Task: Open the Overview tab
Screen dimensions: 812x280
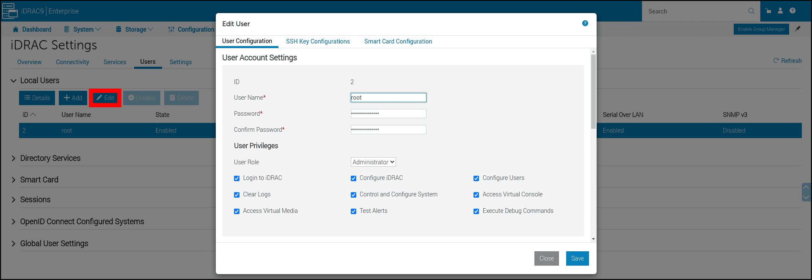Action: coord(29,62)
